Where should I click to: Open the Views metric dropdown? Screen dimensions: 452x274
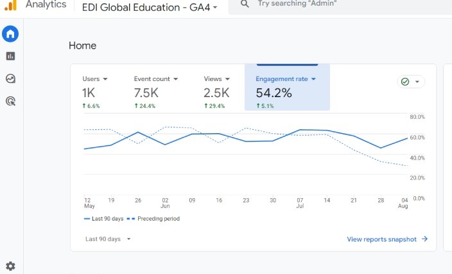(x=217, y=79)
